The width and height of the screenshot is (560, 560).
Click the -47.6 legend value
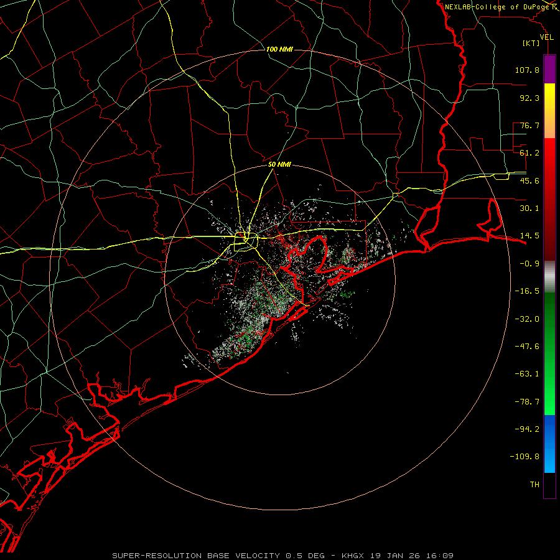(527, 347)
